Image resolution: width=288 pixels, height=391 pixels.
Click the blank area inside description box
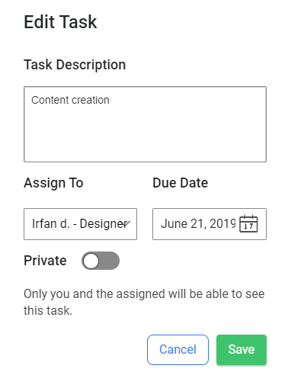point(145,135)
